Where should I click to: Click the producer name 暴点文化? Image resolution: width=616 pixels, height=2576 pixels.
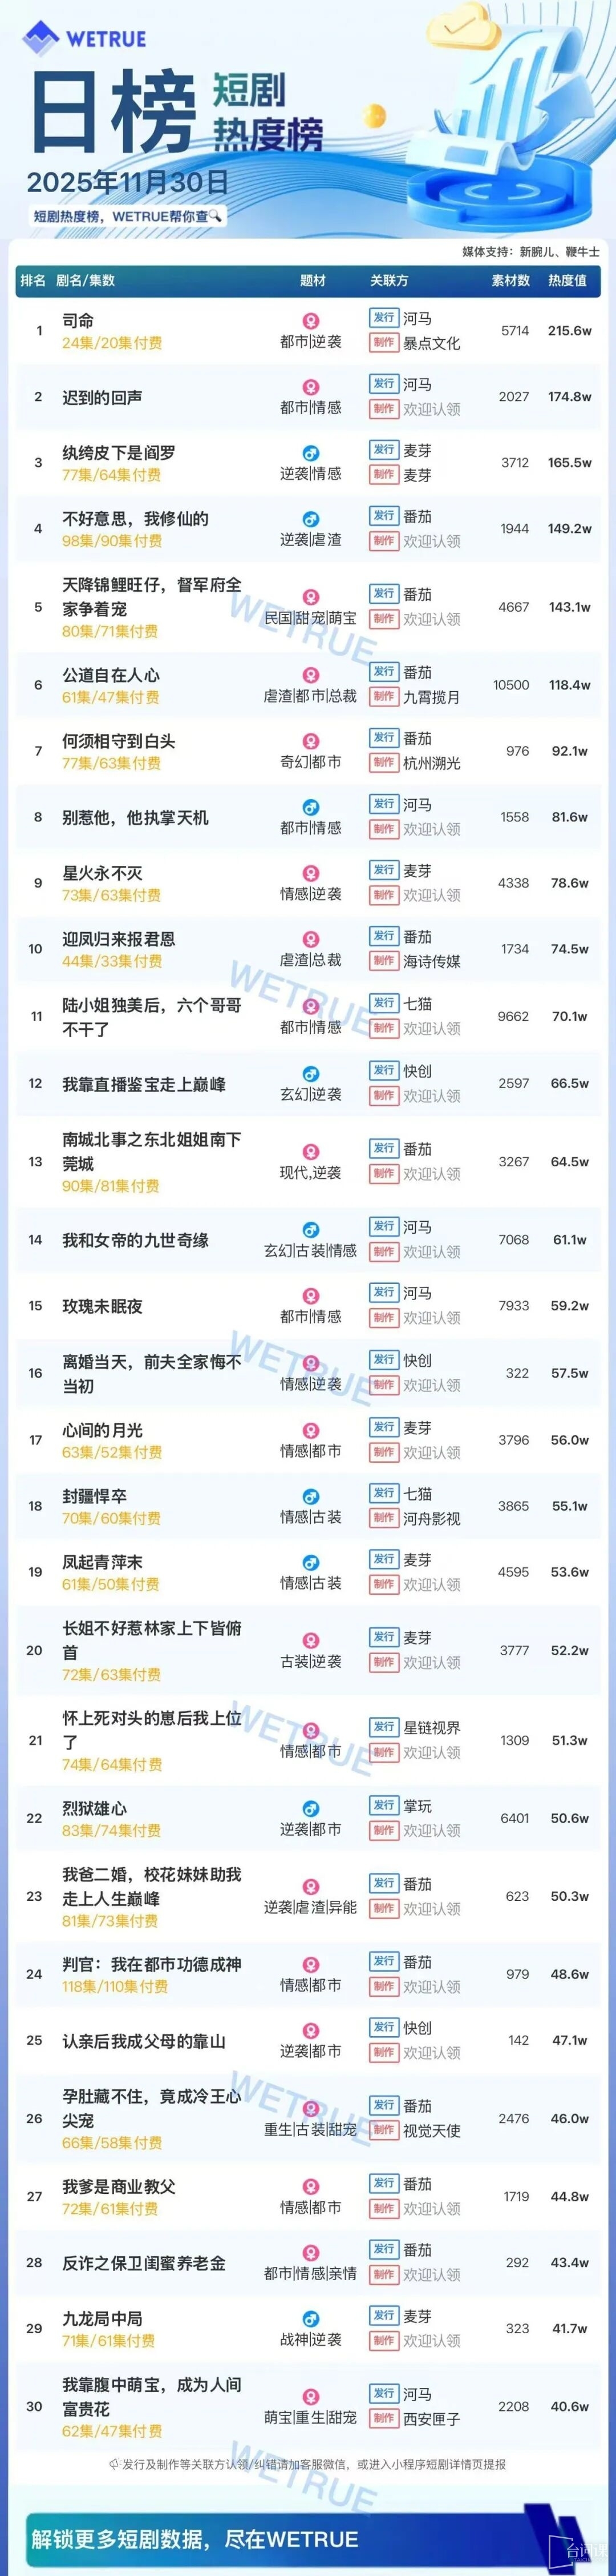pos(431,343)
